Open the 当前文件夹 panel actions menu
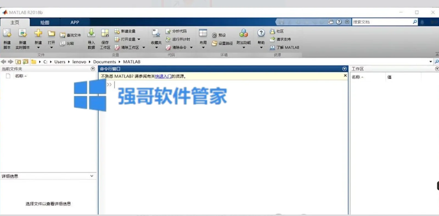Screen dimensions: 439x216 93,69
